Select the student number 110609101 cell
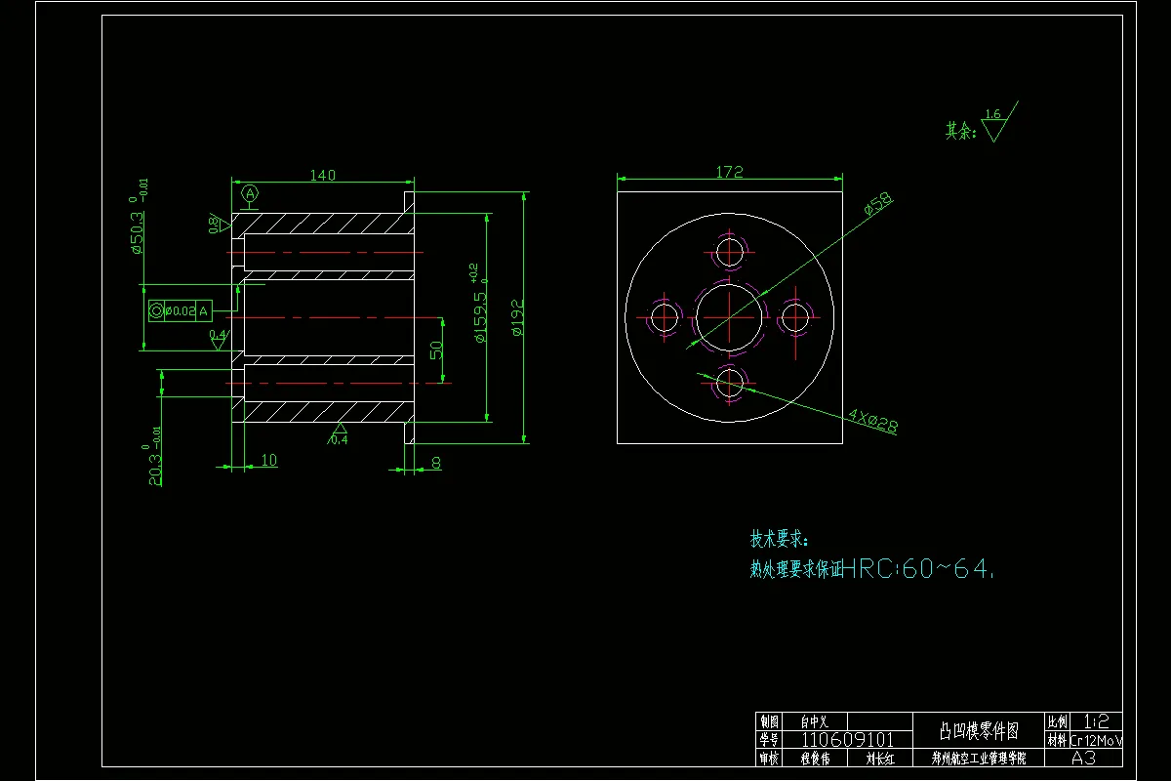Screen dimensions: 1171x781 tap(847, 740)
